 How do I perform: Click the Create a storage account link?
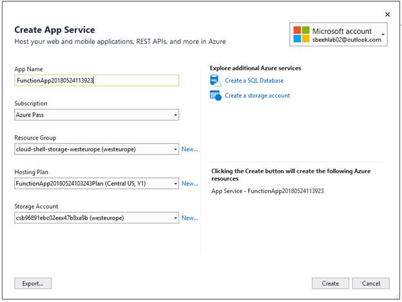tap(257, 95)
